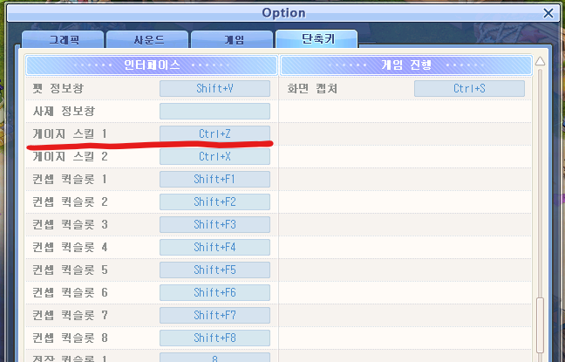Select the Shift+F6 shortcut field
This screenshot has width=565, height=362.
coord(214,292)
